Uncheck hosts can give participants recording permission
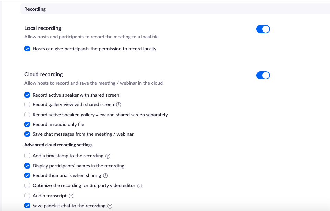The height and width of the screenshot is (211, 330). coord(27,49)
